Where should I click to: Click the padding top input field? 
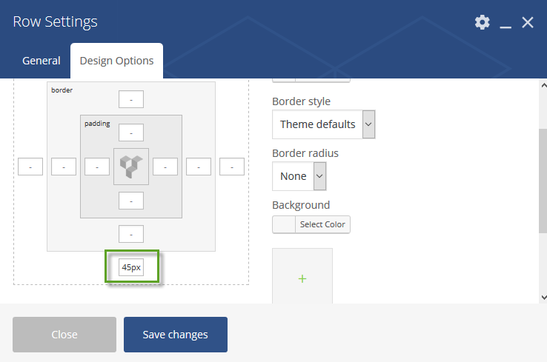pos(131,133)
